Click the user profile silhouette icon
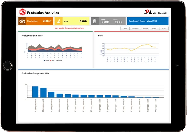 150,12
